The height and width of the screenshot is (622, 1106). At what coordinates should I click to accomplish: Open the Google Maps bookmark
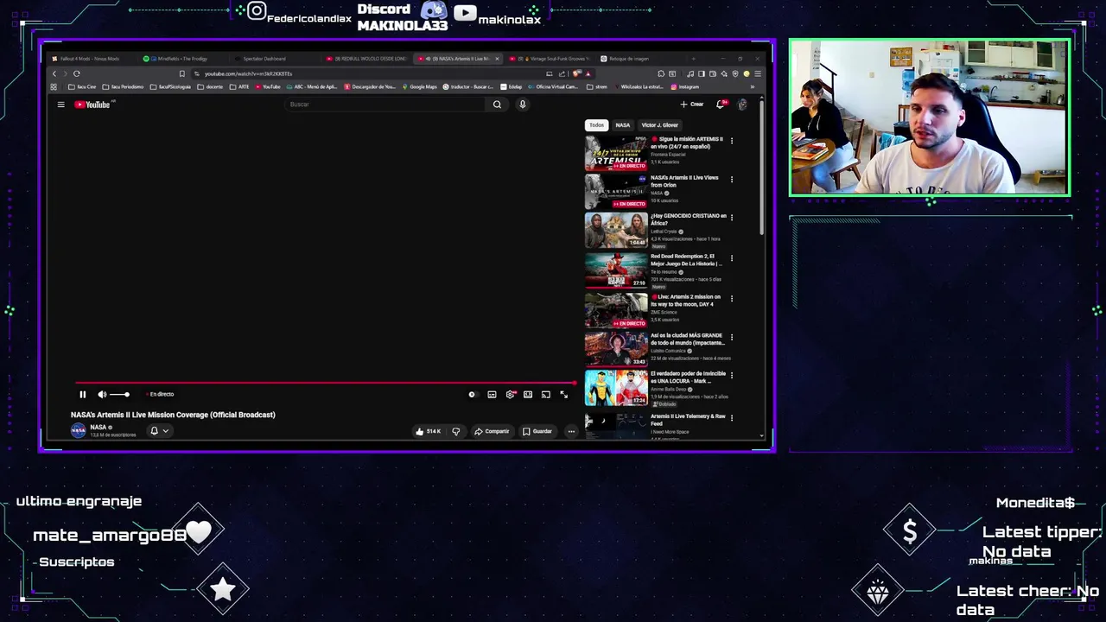tap(419, 86)
